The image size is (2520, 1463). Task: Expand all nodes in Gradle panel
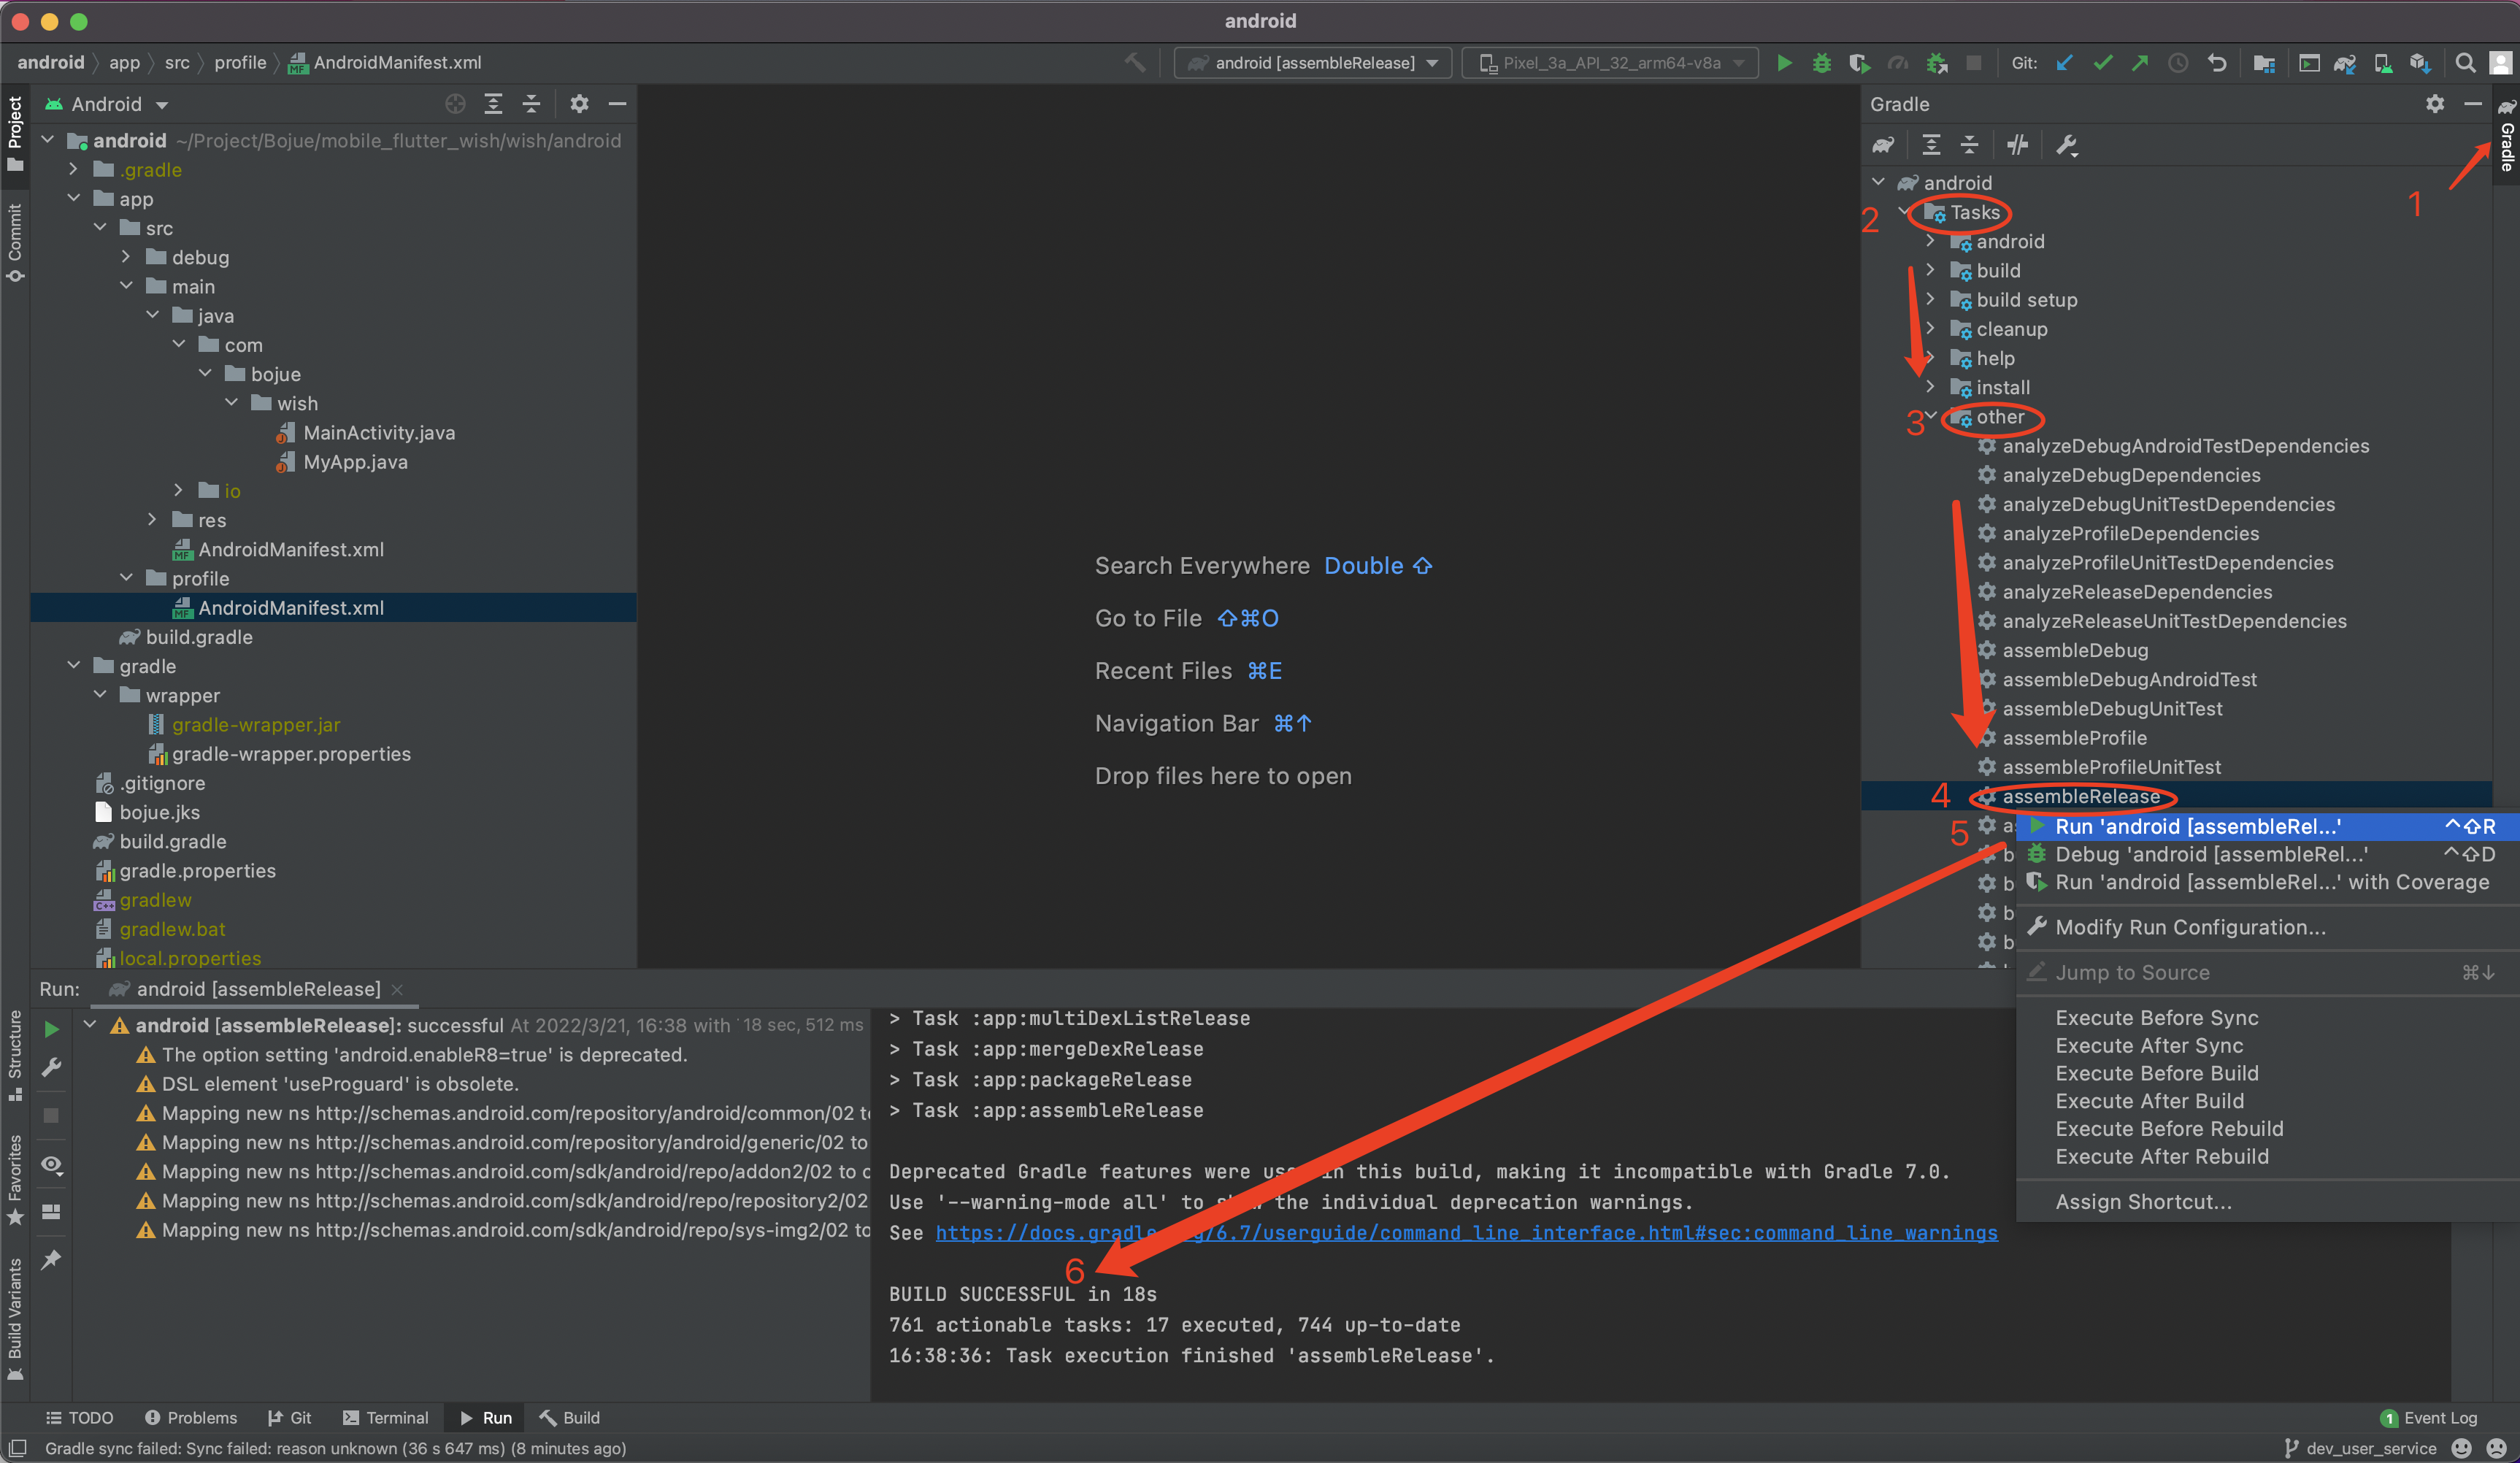pos(1931,145)
